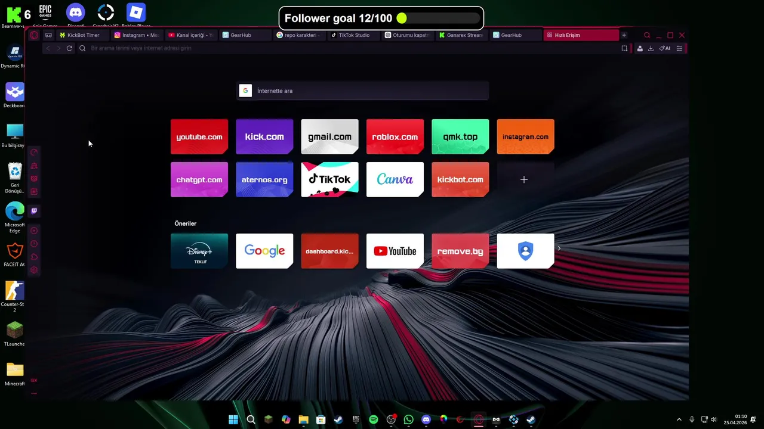The image size is (764, 429).
Task: Switch to the KickBot Timer tab
Action: click(x=83, y=35)
